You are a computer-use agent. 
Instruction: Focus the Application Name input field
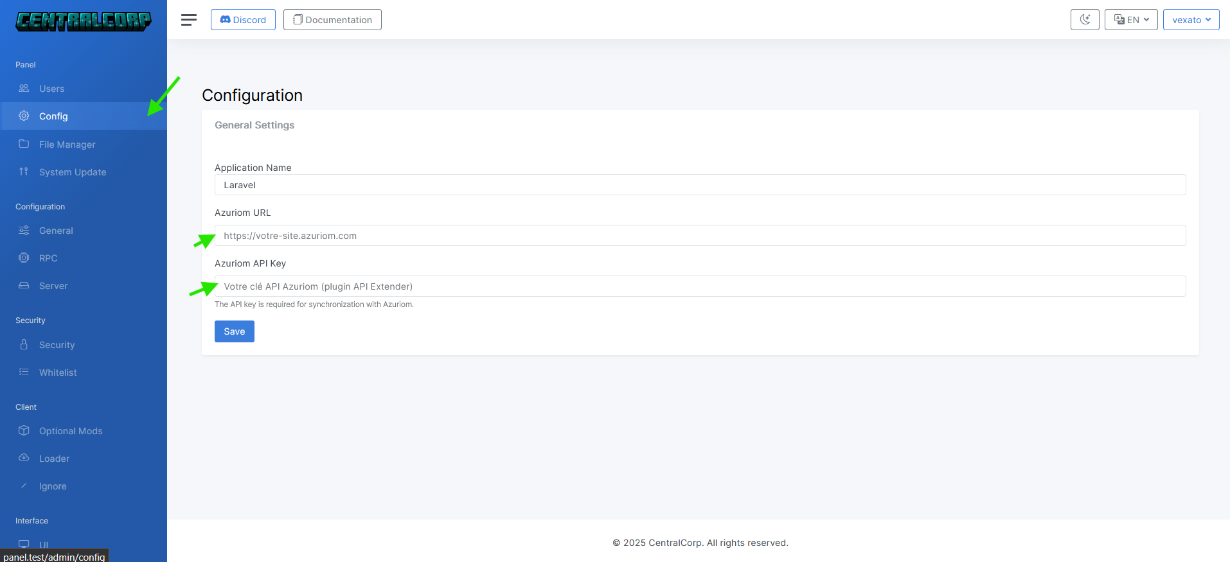700,185
